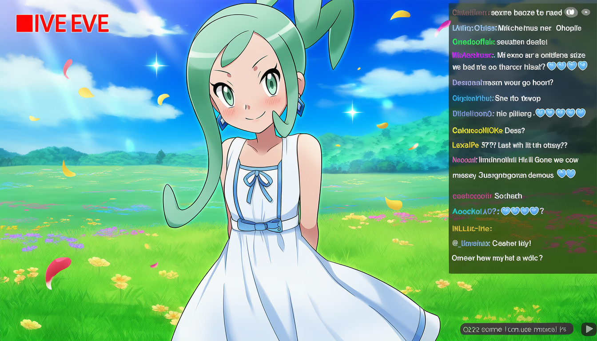
Task: Click the chat text "Sothath"
Action: click(508, 196)
